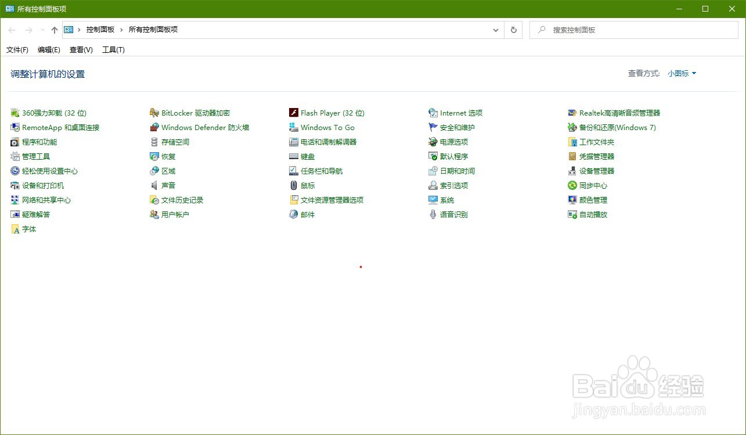Image resolution: width=746 pixels, height=435 pixels.
Task: Focus the 搜索控制面板 search box
Action: tap(634, 30)
